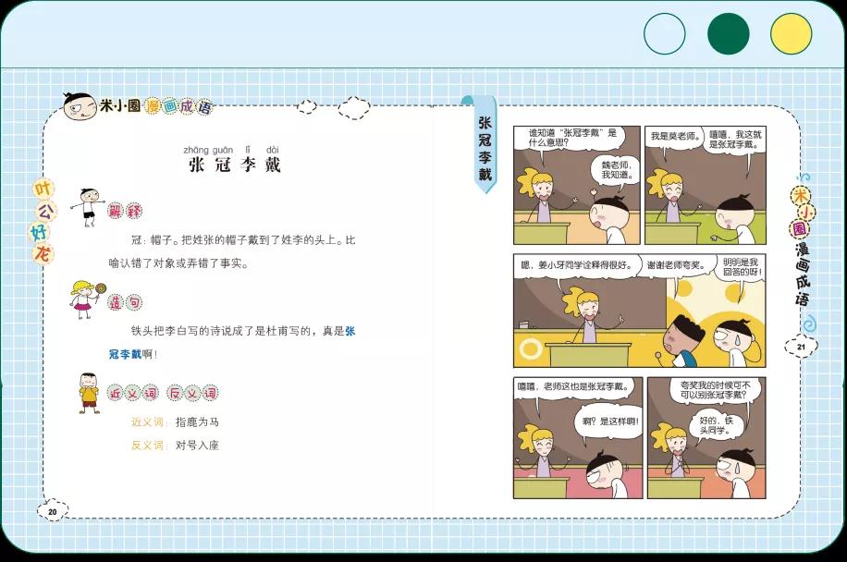847x562 pixels.
Task: Click the lollipop girl beside 造句
Action: pos(83,298)
